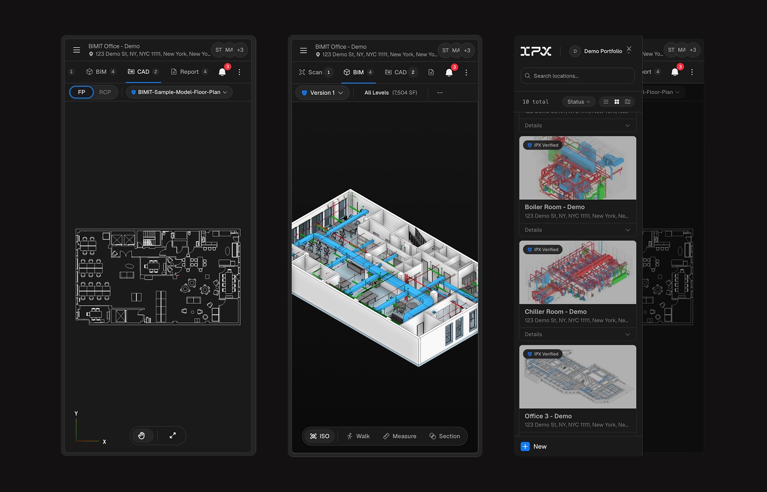Click +3 members badge in the middle BIM screen
This screenshot has width=767, height=492.
pos(467,50)
